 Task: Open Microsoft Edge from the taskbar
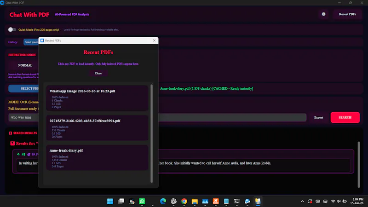163,201
